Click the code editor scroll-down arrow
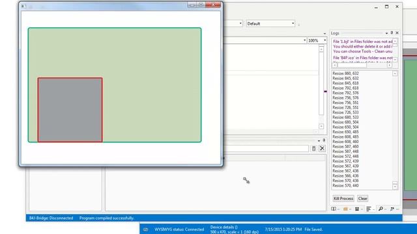This screenshot has height=234, width=417. pyautogui.click(x=321, y=126)
